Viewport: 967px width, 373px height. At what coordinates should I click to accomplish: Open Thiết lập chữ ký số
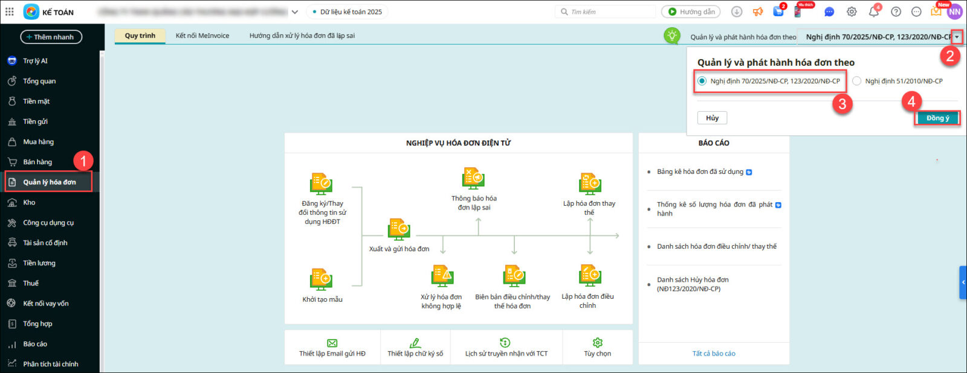tap(415, 348)
